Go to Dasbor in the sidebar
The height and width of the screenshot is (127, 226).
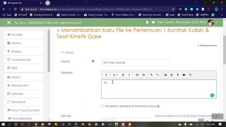point(24,77)
